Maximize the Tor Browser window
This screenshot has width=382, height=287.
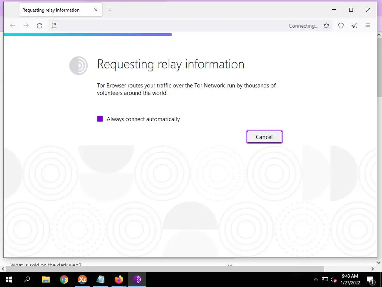coord(351,10)
